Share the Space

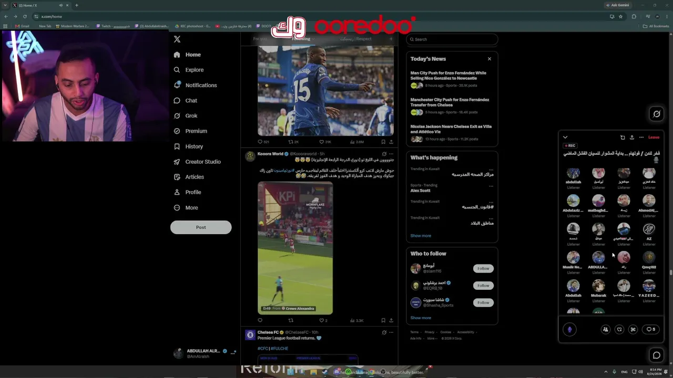click(x=632, y=138)
